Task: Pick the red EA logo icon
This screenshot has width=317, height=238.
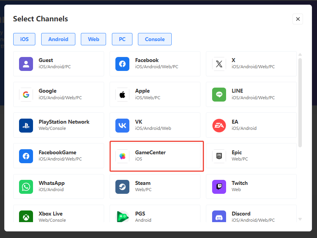Action: [x=219, y=125]
